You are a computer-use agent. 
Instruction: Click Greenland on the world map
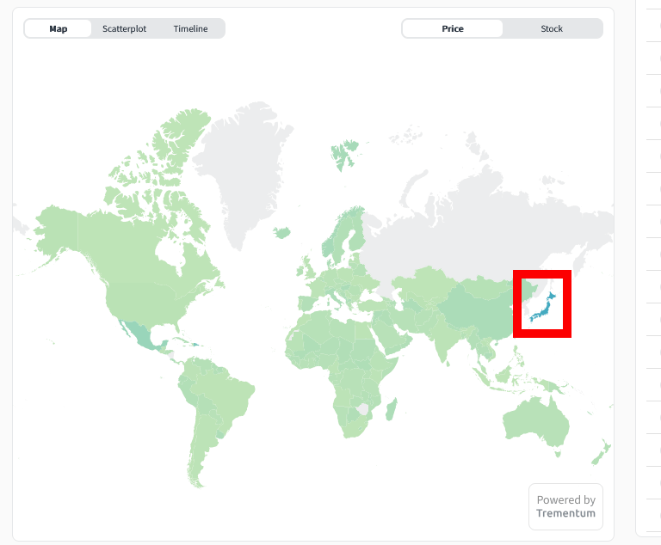pyautogui.click(x=249, y=168)
